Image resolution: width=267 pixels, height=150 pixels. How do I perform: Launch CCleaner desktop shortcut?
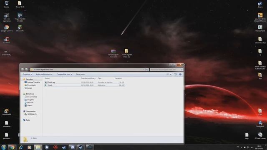coord(7,40)
